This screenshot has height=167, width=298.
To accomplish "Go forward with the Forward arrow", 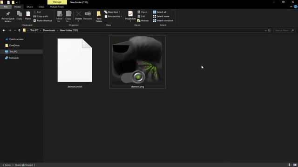I will click(10, 30).
